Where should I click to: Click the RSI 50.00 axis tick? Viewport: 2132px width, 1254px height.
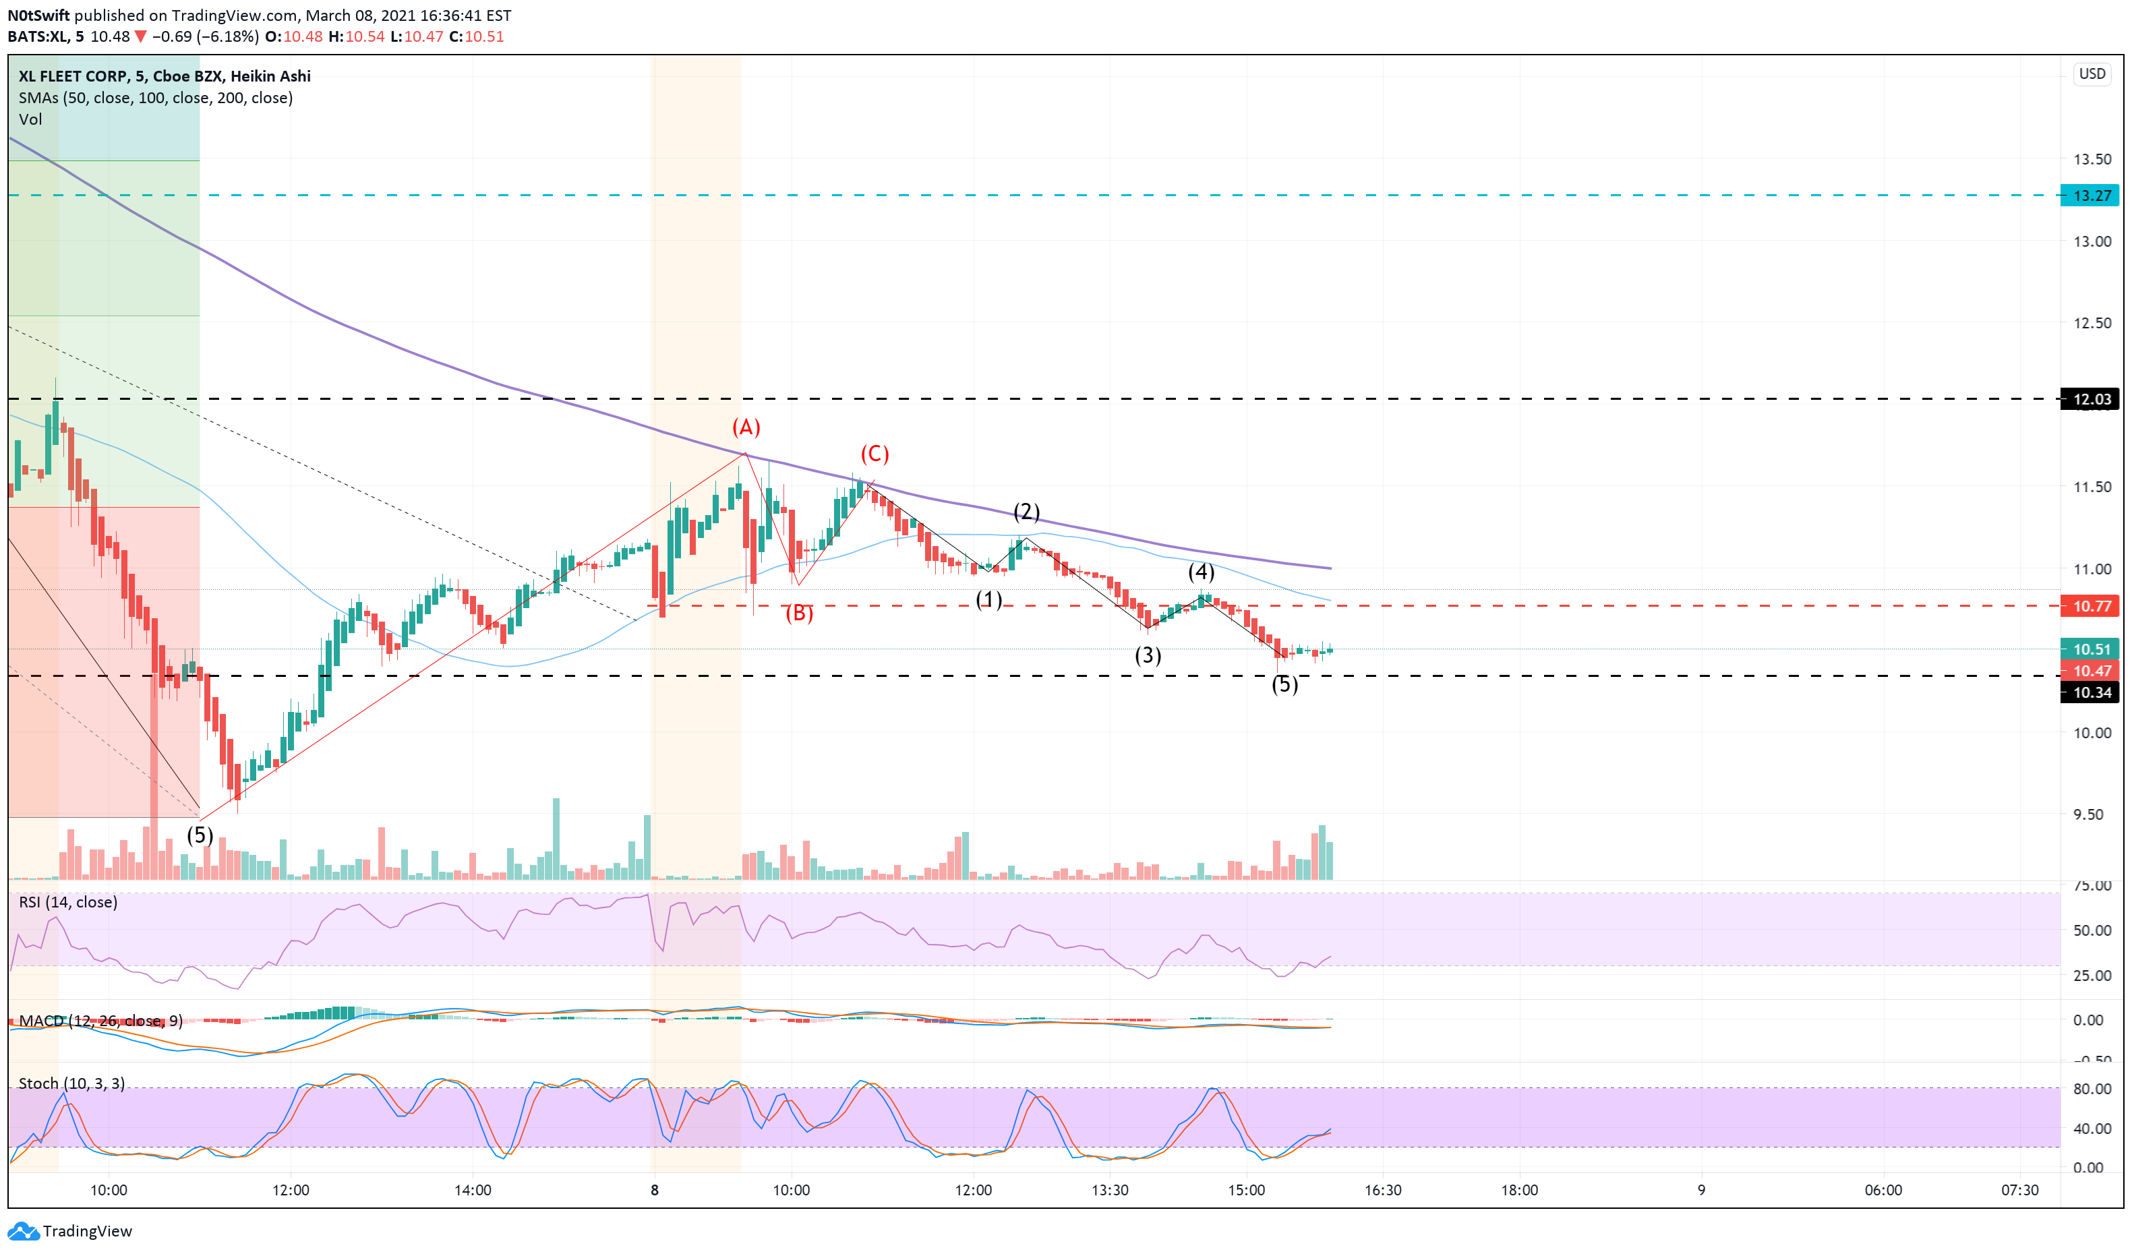(x=2092, y=931)
